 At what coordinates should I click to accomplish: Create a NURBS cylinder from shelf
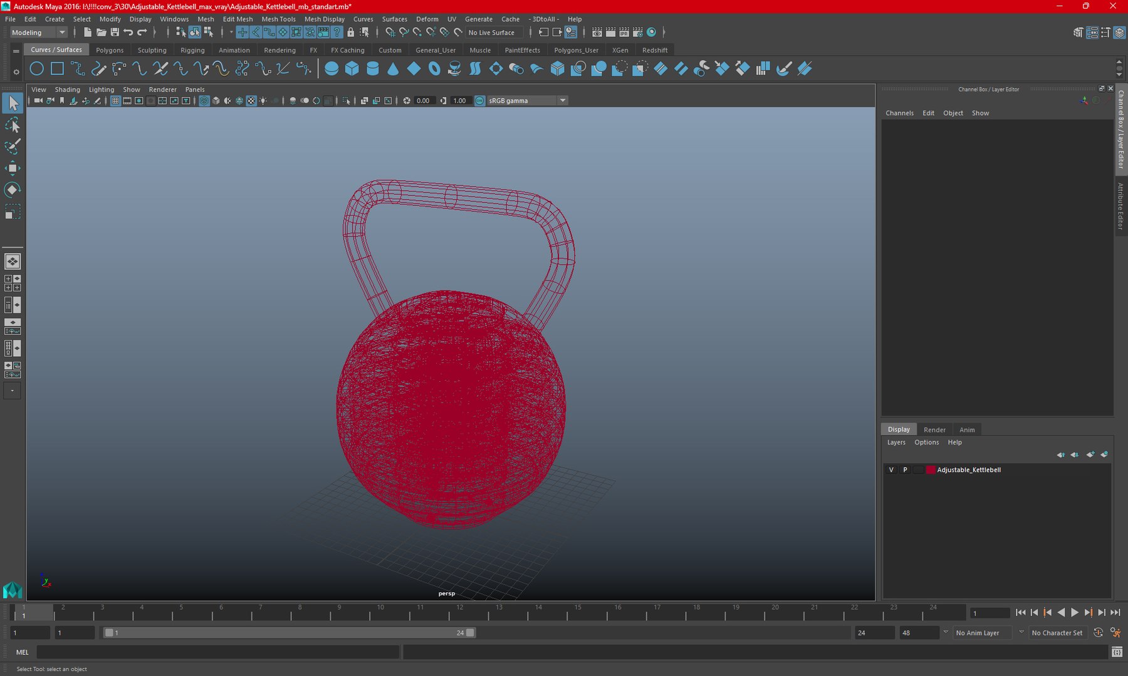(x=373, y=69)
